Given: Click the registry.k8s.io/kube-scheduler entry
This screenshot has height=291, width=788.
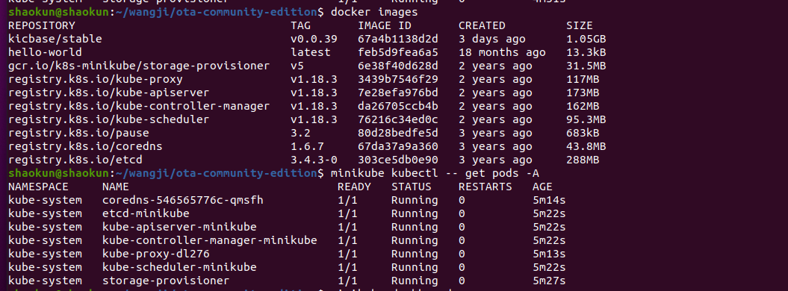Looking at the screenshot, I should [108, 120].
